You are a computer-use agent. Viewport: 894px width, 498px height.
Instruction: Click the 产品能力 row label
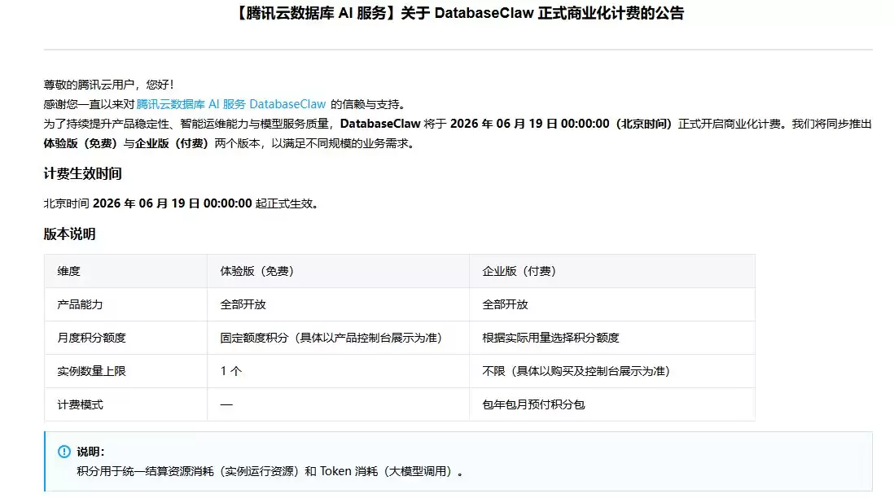point(80,305)
